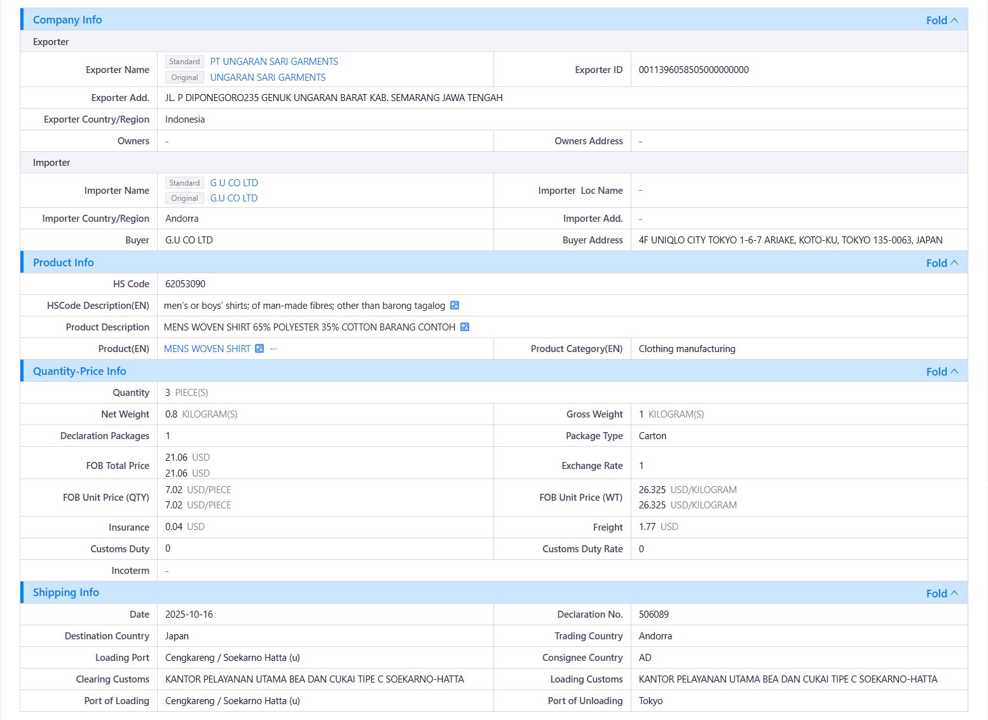Select the Exporter ID value 001139605850500000000

pyautogui.click(x=694, y=70)
